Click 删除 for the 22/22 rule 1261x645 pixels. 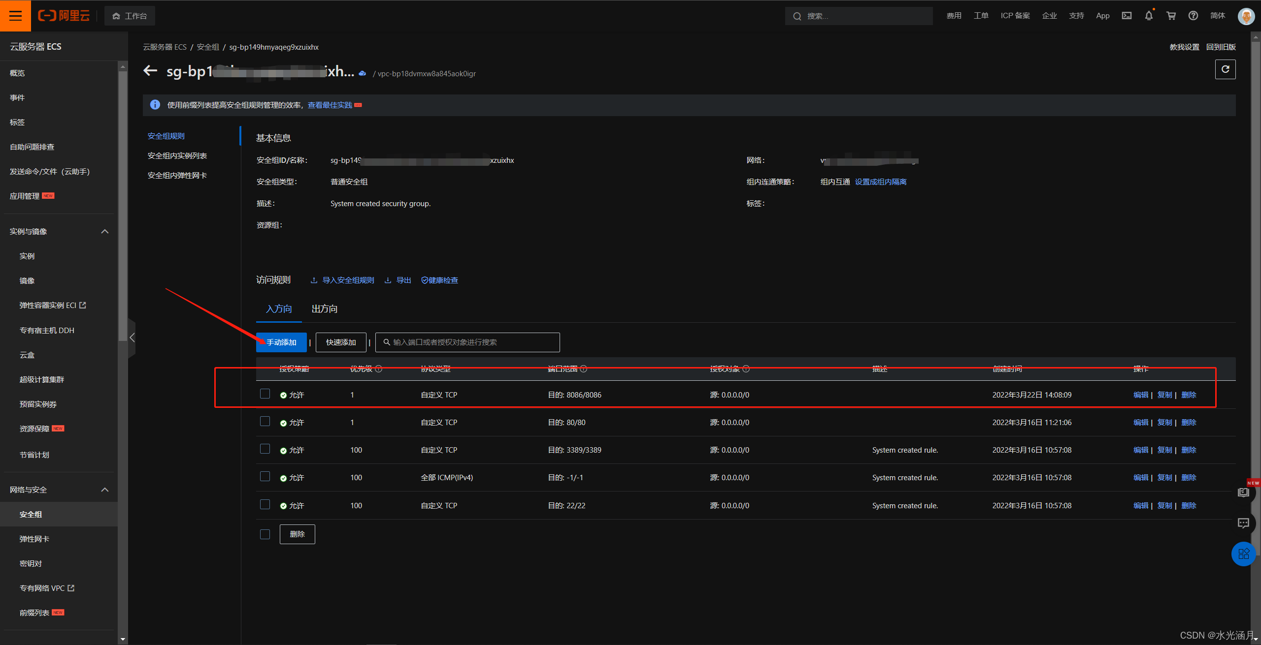point(1189,506)
